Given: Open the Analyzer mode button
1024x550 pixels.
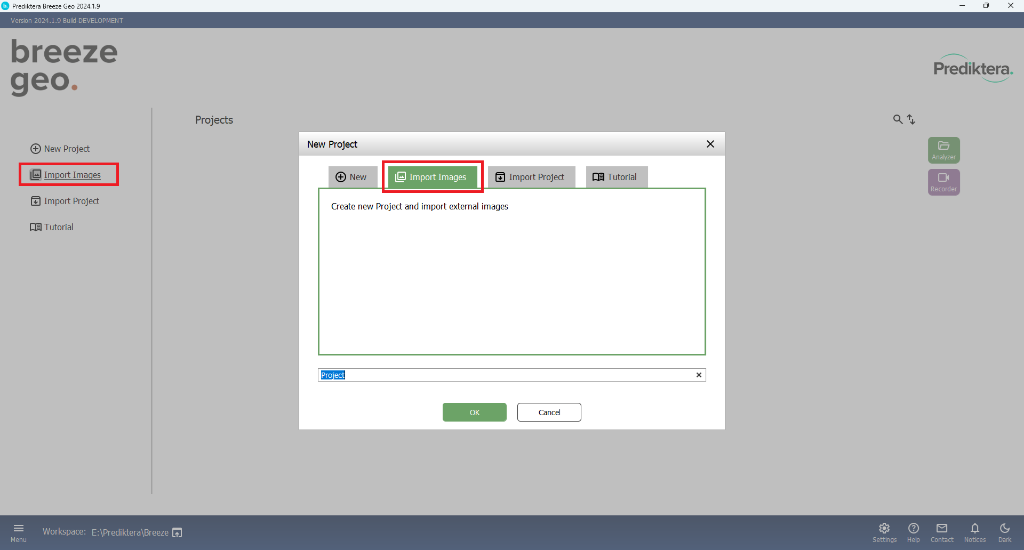Looking at the screenshot, I should coord(943,150).
